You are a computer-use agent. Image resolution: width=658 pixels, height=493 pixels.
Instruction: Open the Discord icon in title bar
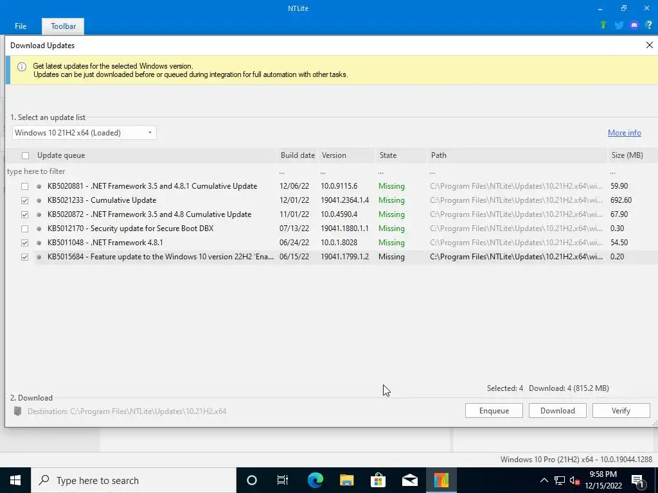click(x=634, y=25)
